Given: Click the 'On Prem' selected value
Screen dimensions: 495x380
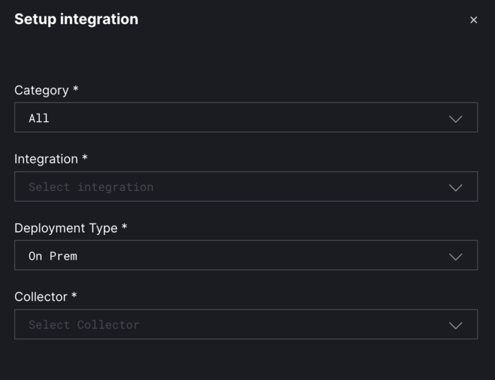Looking at the screenshot, I should click(x=53, y=256).
